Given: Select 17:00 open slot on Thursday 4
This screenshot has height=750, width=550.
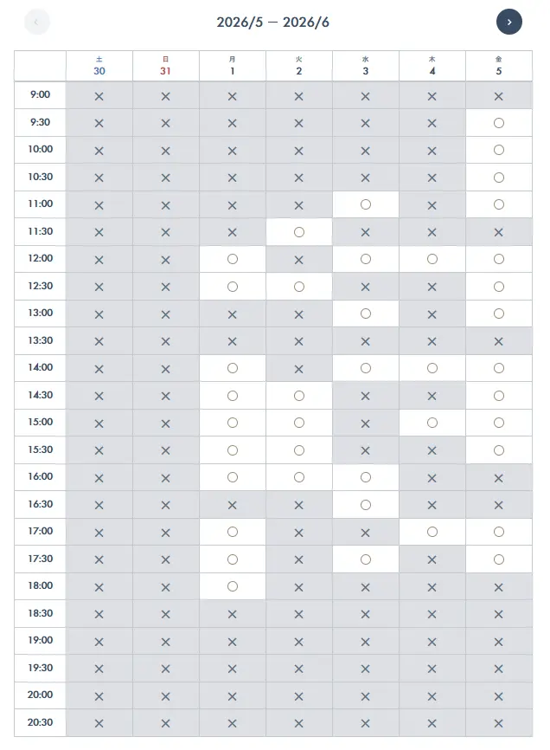Looking at the screenshot, I should [x=432, y=532].
